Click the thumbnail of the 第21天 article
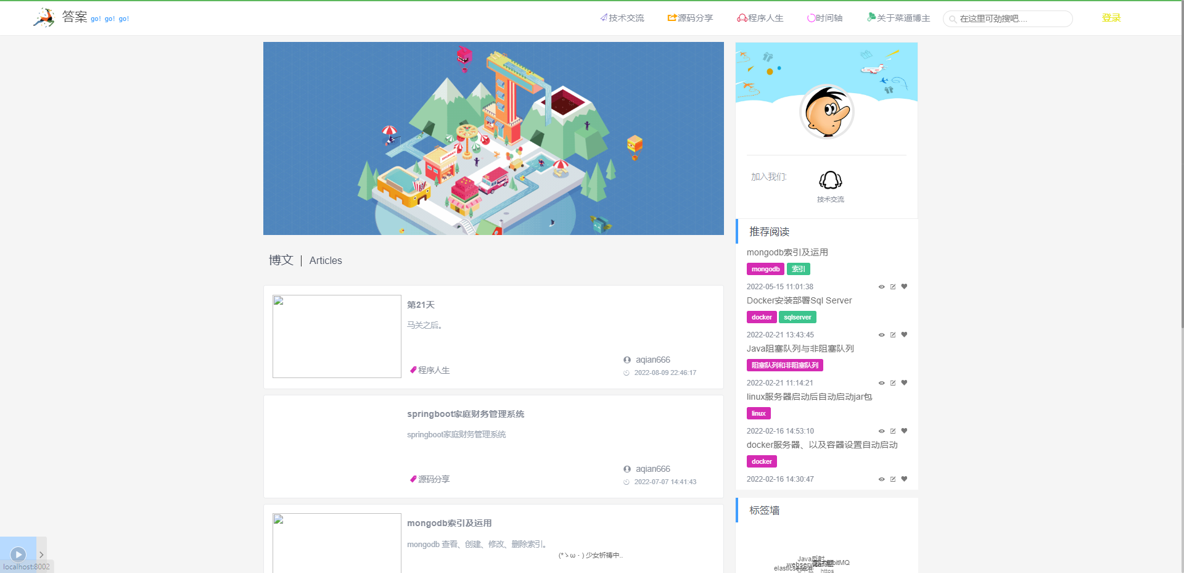Image resolution: width=1184 pixels, height=573 pixels. (x=337, y=336)
